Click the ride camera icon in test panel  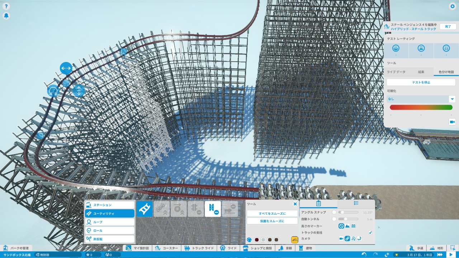[x=452, y=122]
